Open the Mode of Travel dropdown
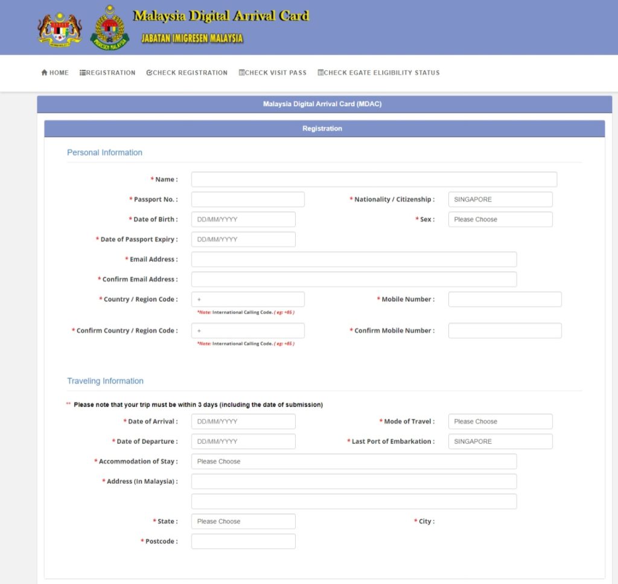The image size is (618, 584). coord(500,422)
